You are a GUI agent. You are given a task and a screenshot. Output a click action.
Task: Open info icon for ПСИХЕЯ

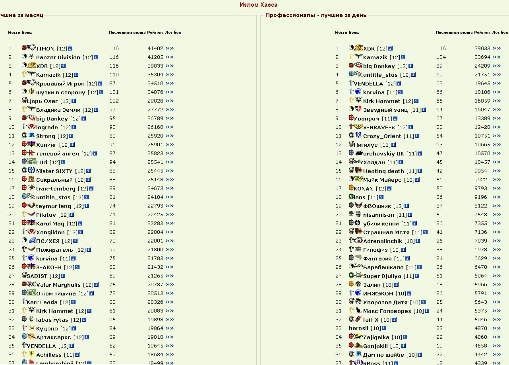(x=75, y=241)
